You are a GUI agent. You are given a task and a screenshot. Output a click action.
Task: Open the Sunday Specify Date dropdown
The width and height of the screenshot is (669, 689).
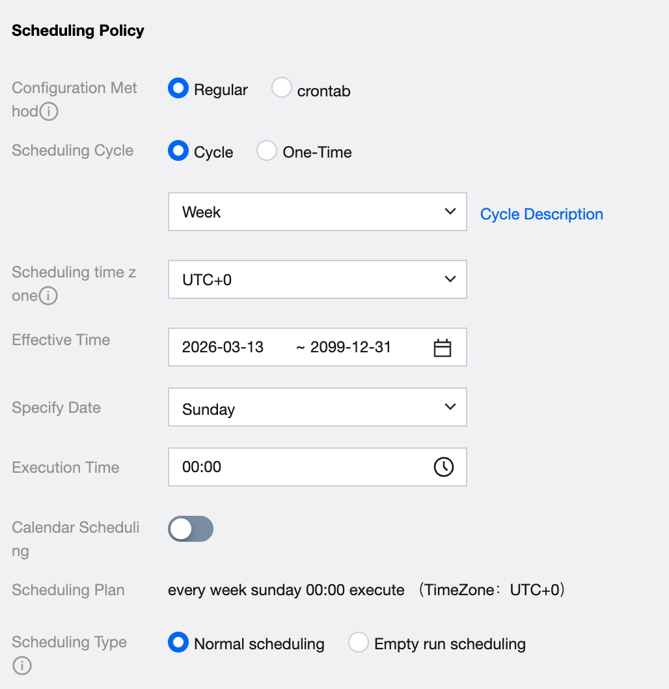(x=317, y=408)
